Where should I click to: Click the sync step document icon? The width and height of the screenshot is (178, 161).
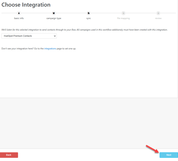coord(89,13)
